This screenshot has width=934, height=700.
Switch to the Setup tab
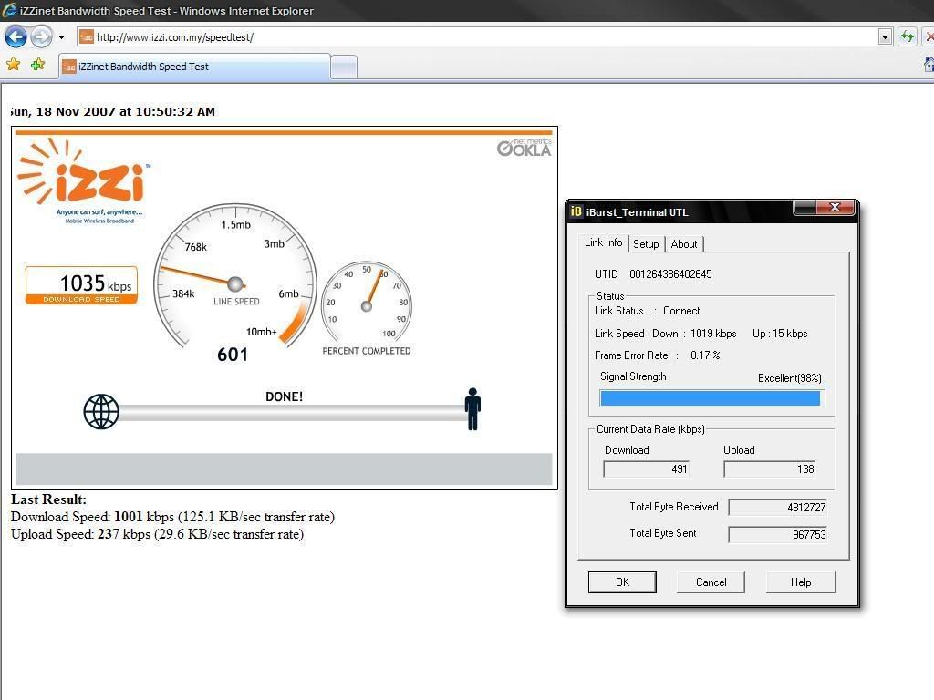pyautogui.click(x=646, y=244)
